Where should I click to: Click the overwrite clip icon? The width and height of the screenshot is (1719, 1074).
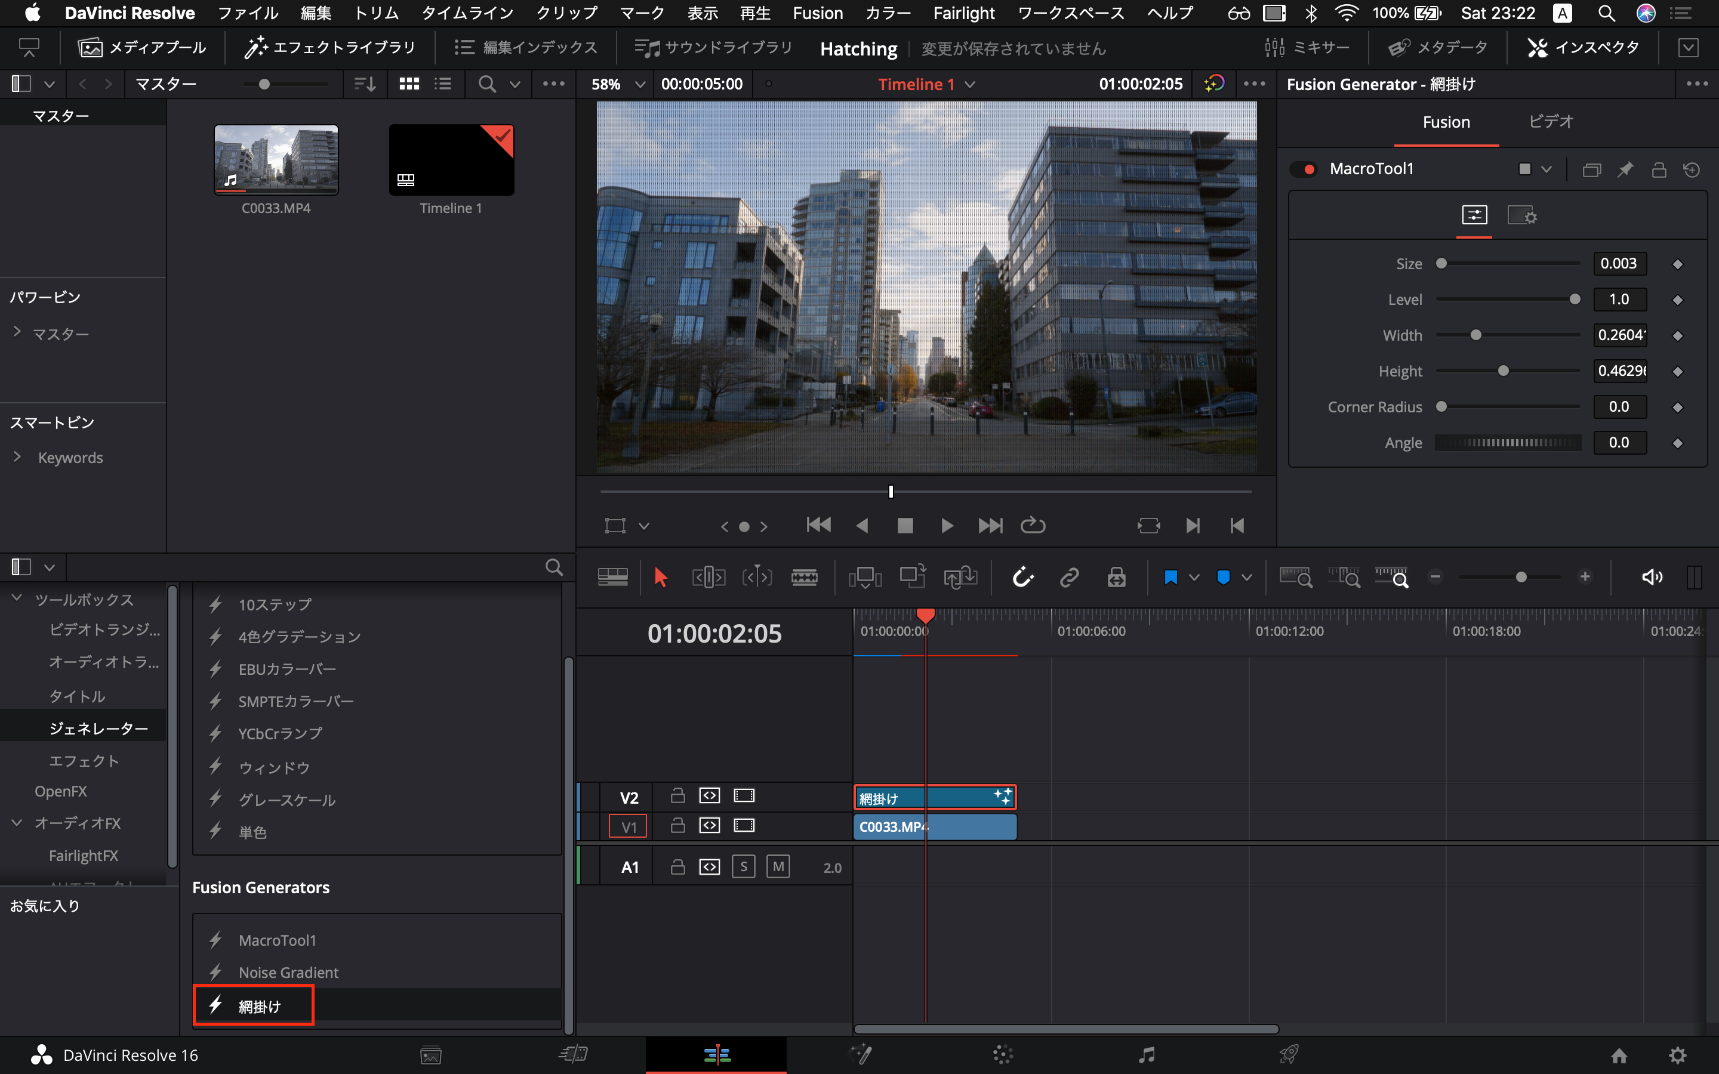[x=913, y=576]
